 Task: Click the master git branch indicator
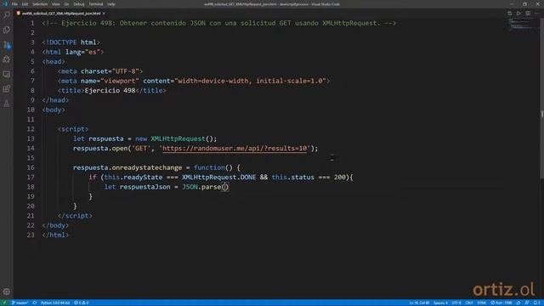pyautogui.click(x=20, y=303)
